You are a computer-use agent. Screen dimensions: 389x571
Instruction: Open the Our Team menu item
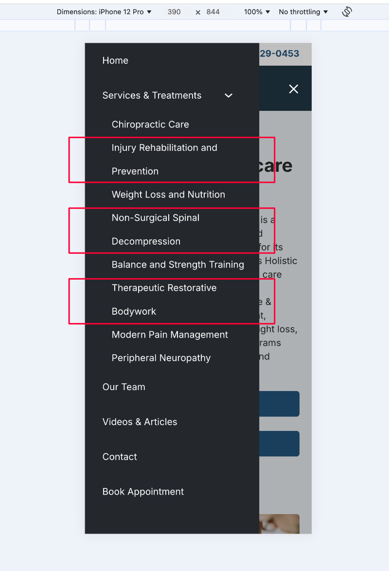124,387
